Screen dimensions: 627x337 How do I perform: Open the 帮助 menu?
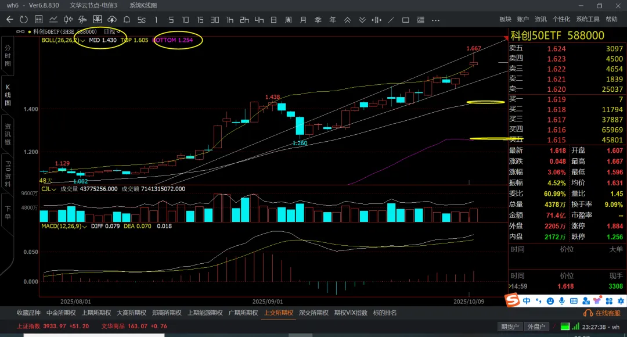611,19
